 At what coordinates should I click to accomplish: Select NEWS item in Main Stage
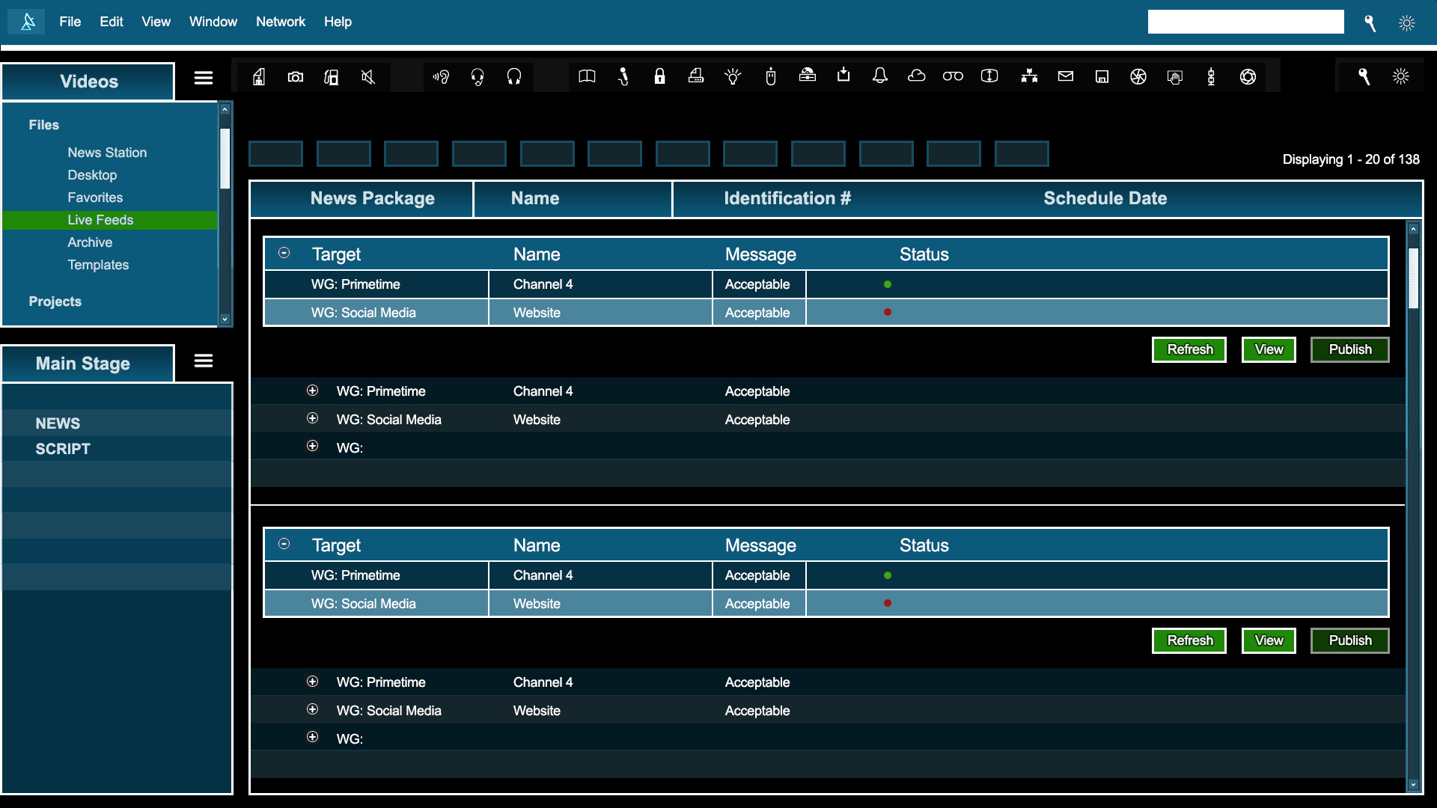coord(58,423)
